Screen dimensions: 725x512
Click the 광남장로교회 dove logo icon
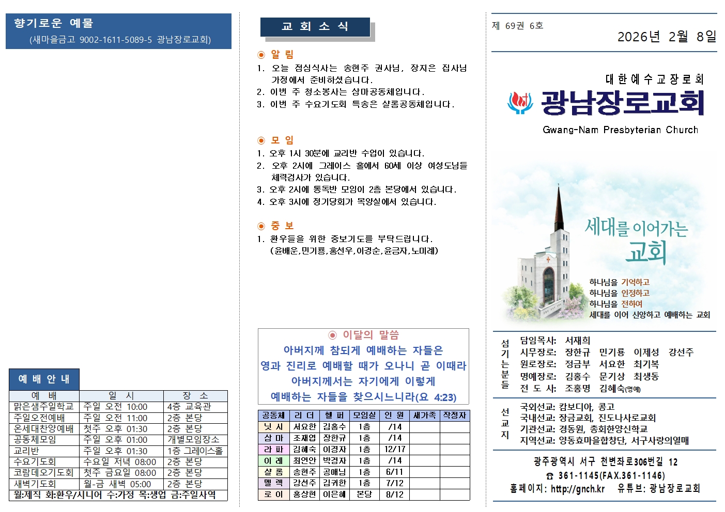(521, 102)
